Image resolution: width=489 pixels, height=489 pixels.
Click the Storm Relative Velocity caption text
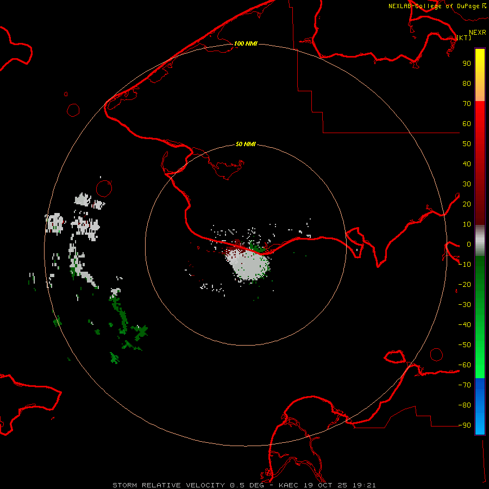point(244,485)
